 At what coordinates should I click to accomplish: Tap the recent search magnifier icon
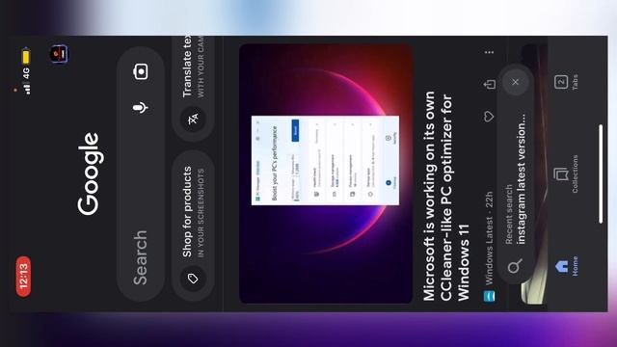click(x=515, y=266)
